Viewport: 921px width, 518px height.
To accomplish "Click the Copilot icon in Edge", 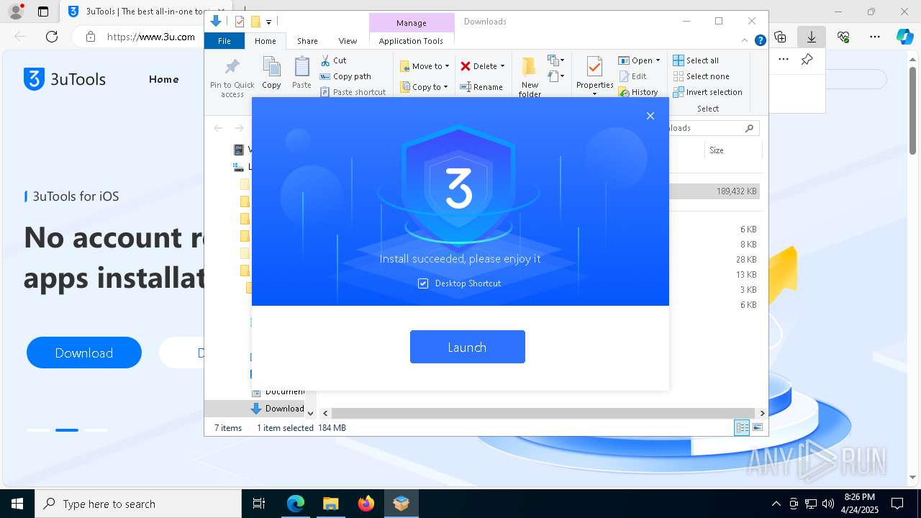I will tap(905, 37).
